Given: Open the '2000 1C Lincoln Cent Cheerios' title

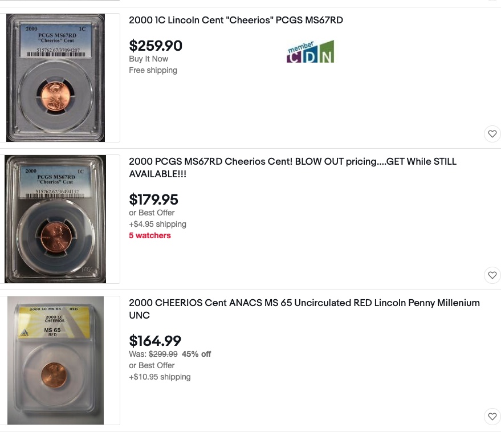Looking at the screenshot, I should pos(236,21).
